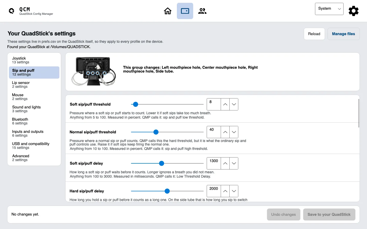Decrease Soft sip/puff delay with down arrow
Image resolution: width=367 pixels, height=229 pixels.
234,163
